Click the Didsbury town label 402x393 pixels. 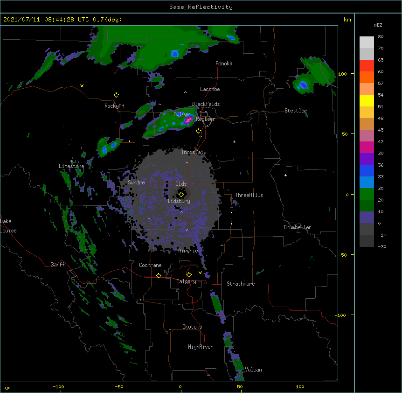[179, 201]
